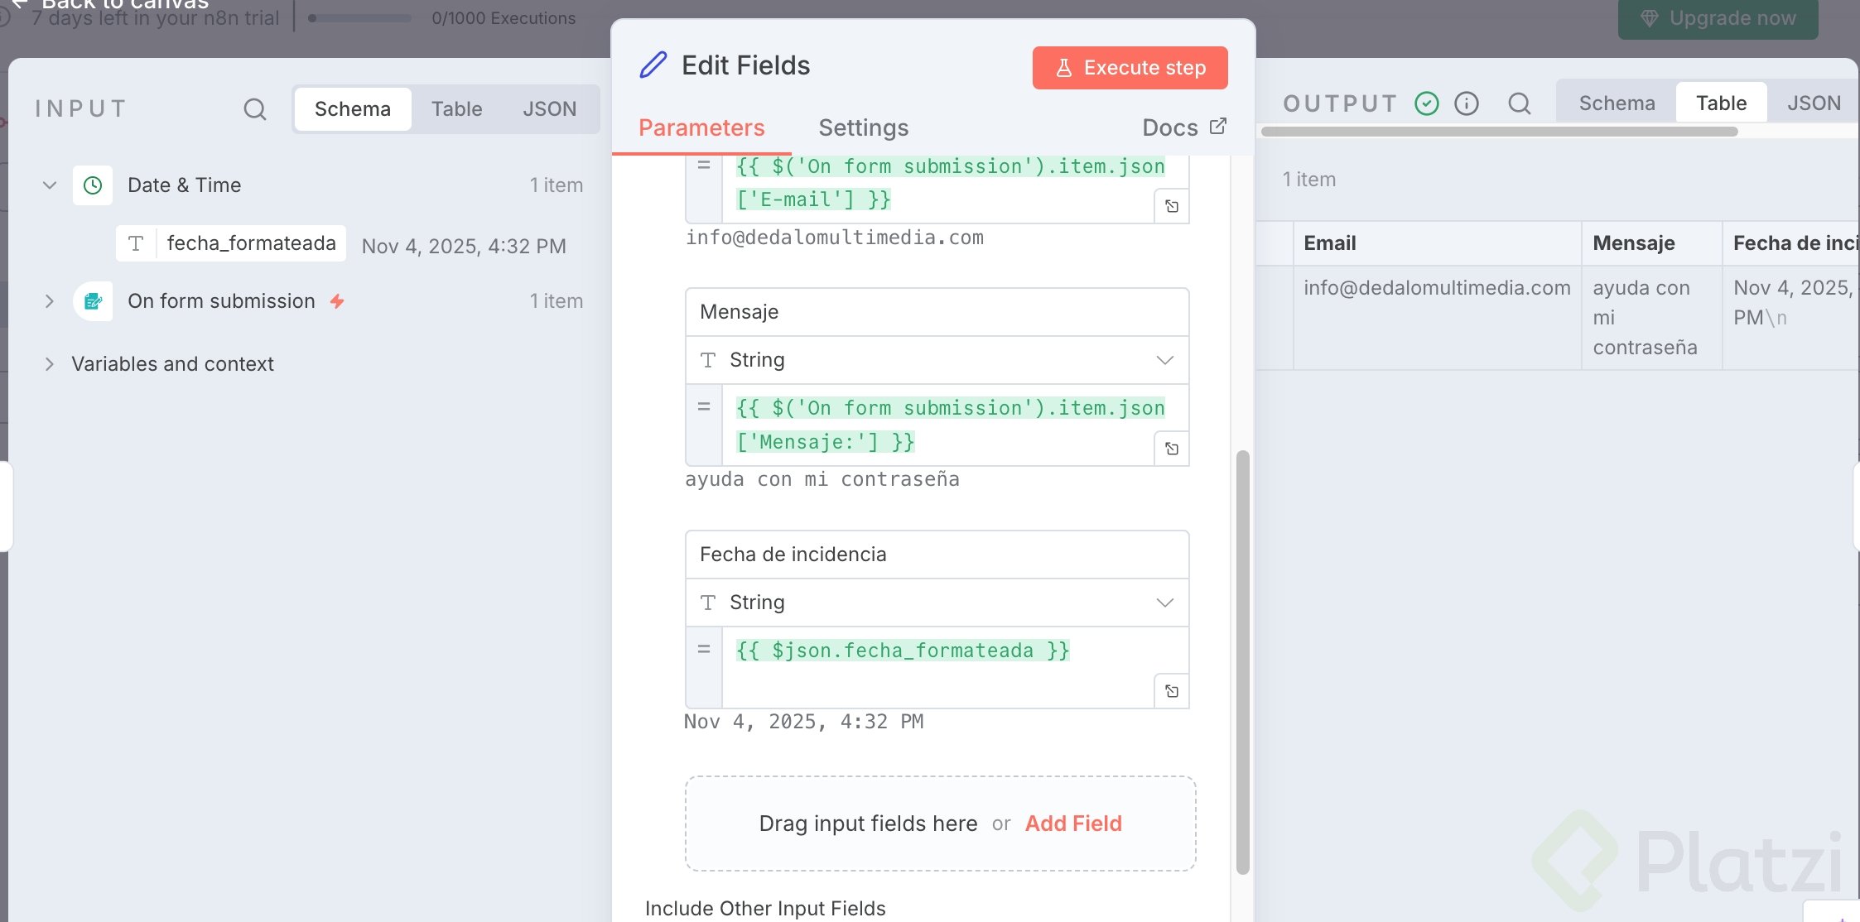1860x922 pixels.
Task: Open expression editor for E-mail value
Action: [x=1171, y=206]
